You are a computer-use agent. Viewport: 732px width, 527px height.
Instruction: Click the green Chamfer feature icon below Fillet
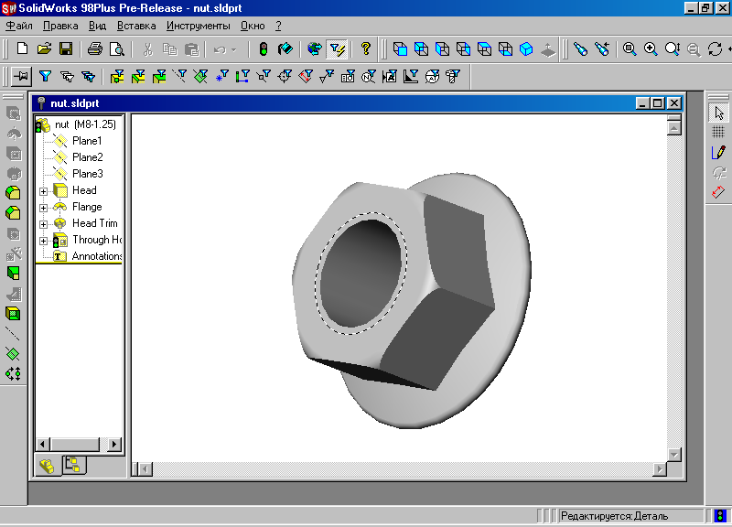13,213
